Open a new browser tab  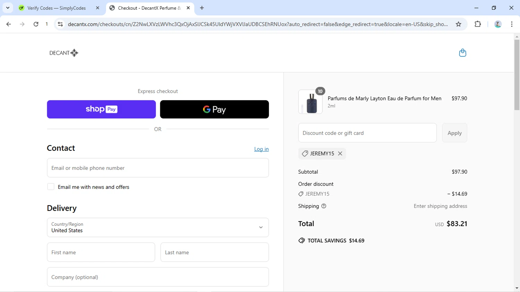(x=202, y=8)
